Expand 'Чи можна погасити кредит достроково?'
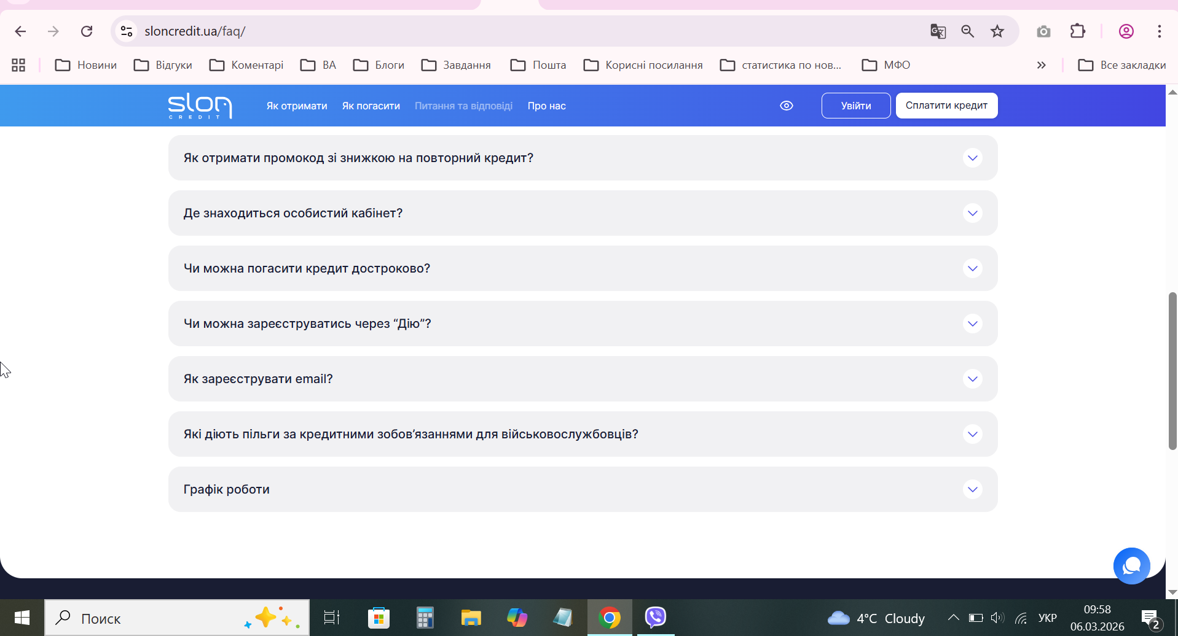The width and height of the screenshot is (1178, 636). (583, 268)
